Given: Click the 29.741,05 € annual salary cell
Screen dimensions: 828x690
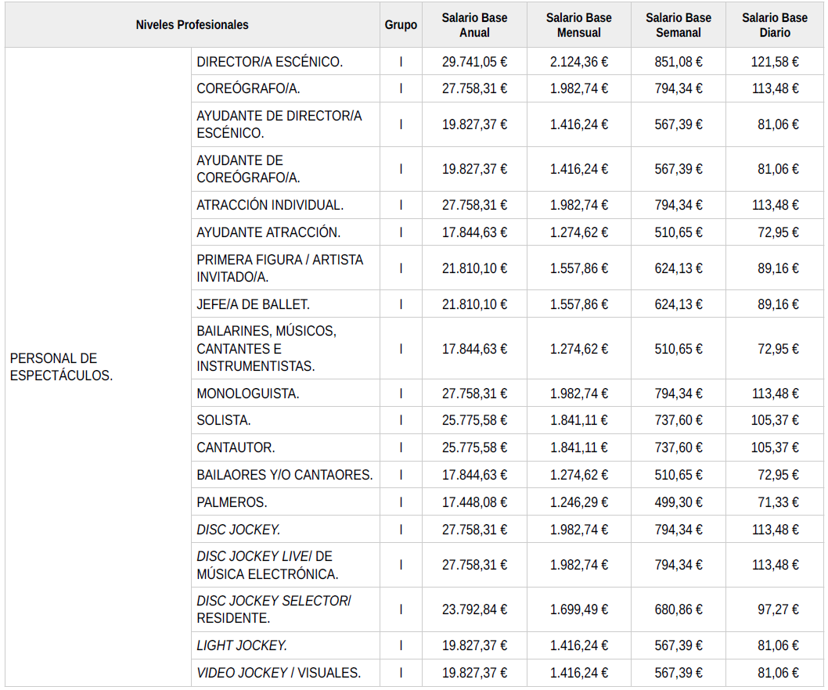Looking at the screenshot, I should (x=474, y=62).
